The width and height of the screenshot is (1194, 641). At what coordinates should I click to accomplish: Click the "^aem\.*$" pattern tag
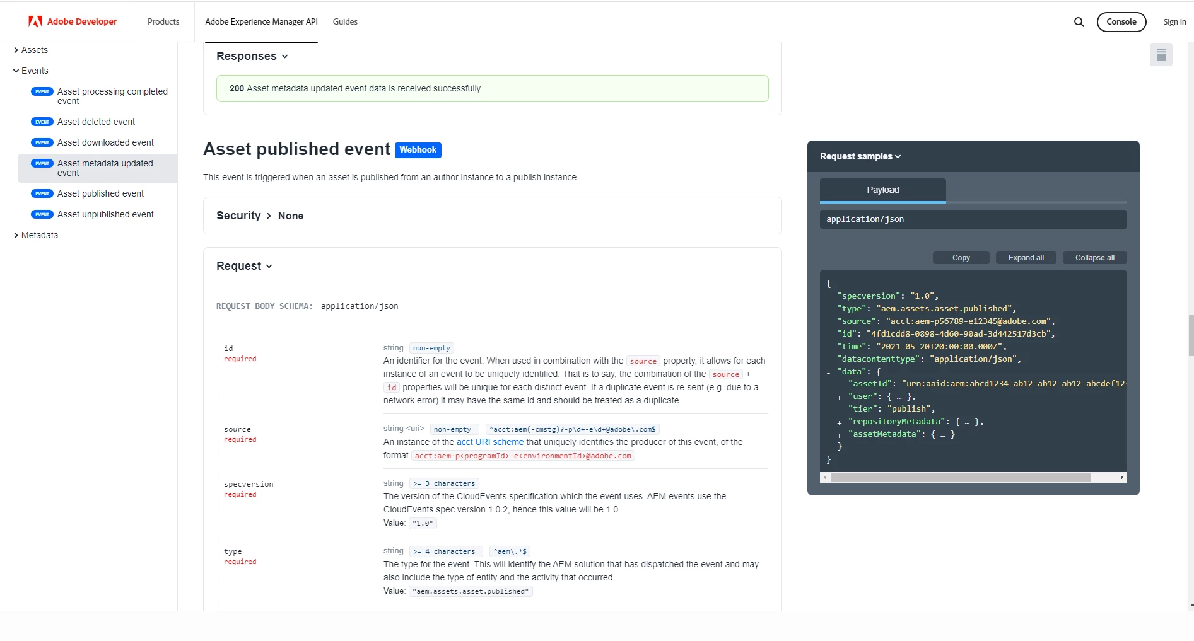tap(509, 551)
